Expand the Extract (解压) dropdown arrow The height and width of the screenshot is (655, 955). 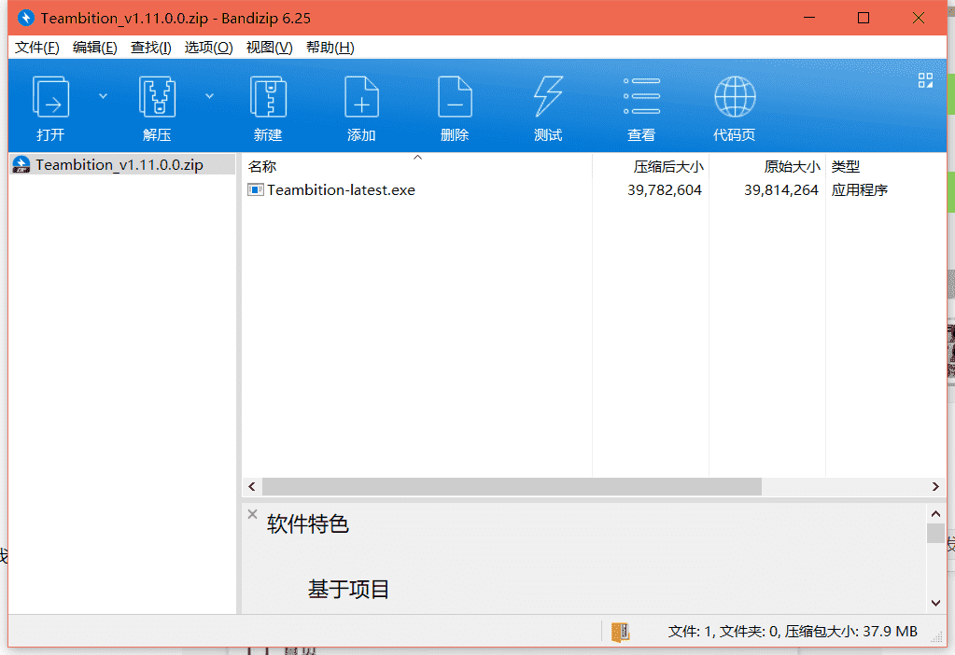point(209,95)
